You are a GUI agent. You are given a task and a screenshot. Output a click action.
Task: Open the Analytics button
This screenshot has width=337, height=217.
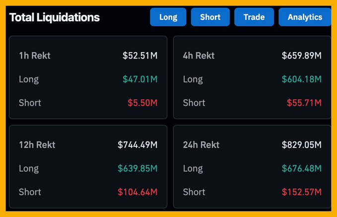[x=305, y=17]
